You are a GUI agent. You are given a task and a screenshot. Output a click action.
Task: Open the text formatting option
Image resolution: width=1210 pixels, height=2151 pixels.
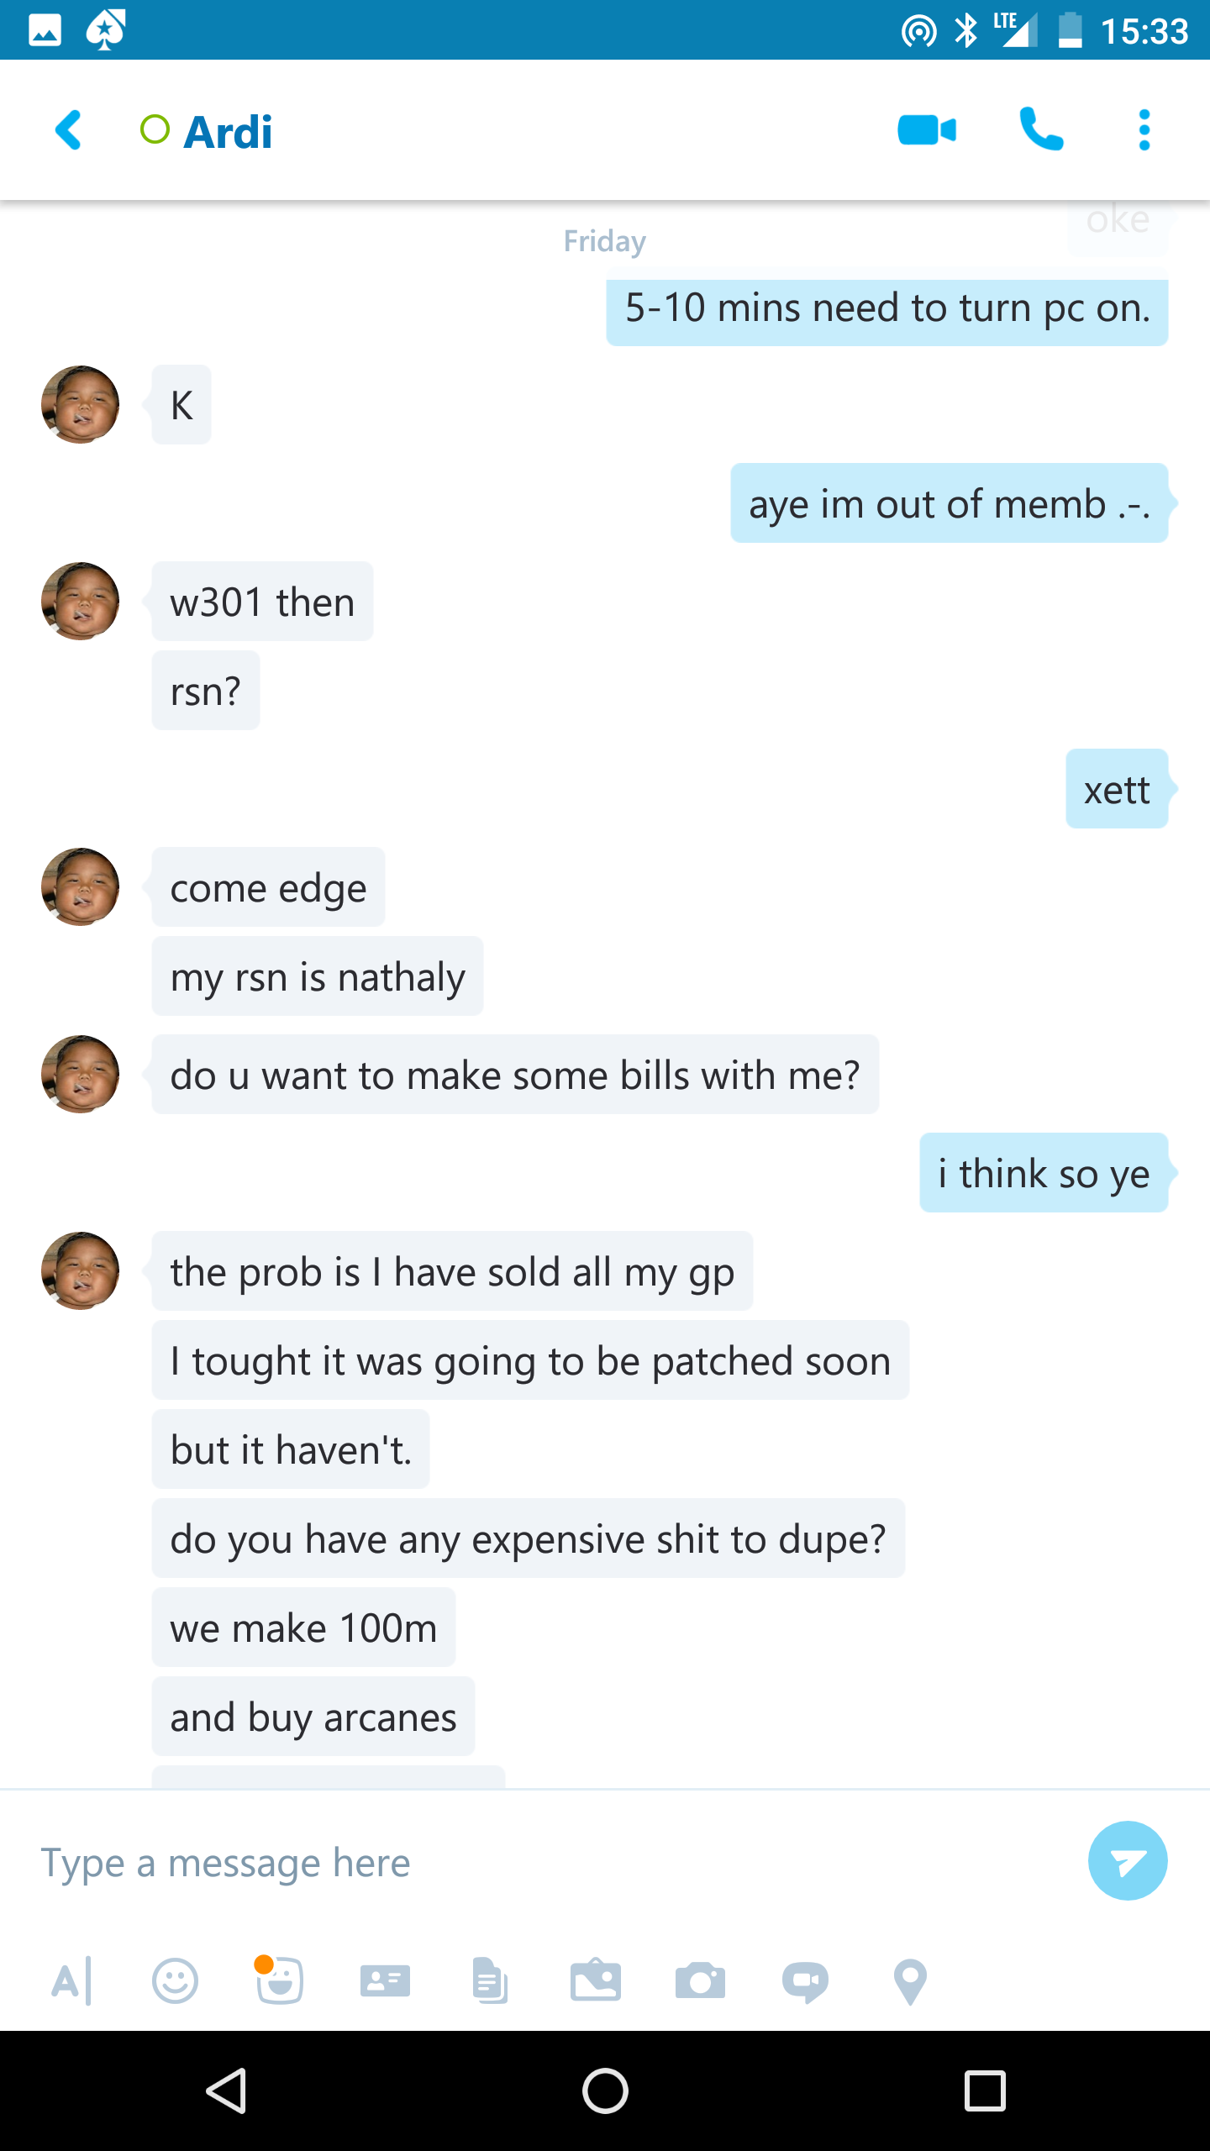(71, 1981)
